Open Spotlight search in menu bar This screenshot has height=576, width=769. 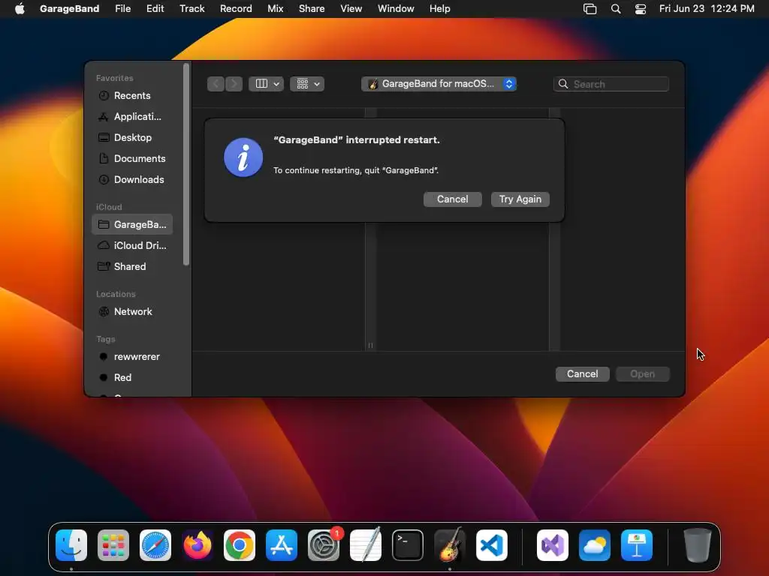pos(616,9)
